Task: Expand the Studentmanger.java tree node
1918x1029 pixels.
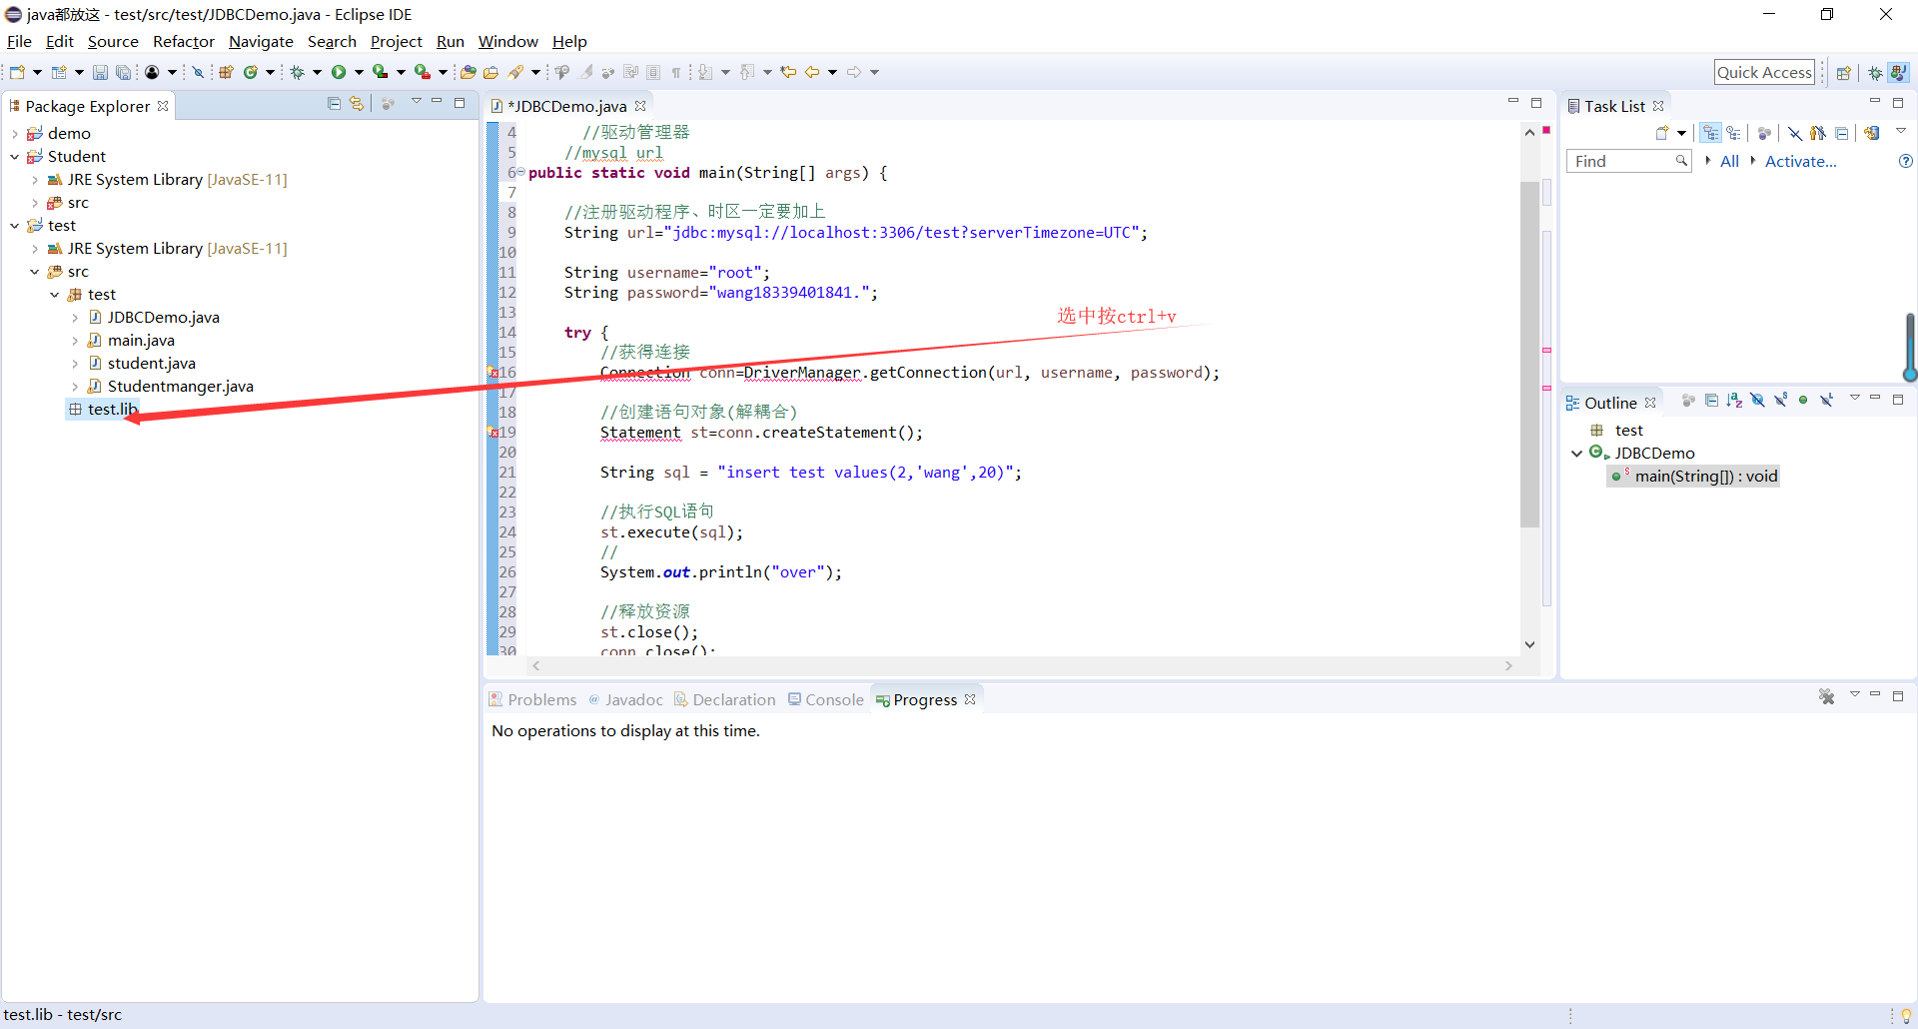Action: [75, 387]
